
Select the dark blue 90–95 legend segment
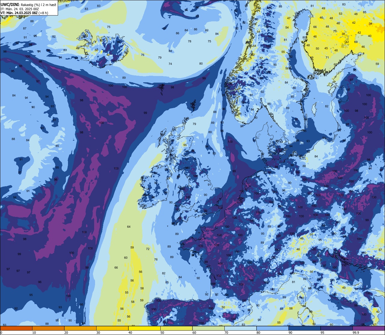[305, 328]
